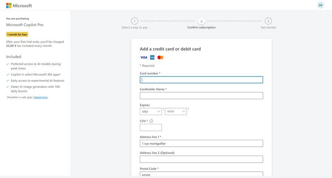Click the Select a way to pay step label
Viewport: 332px width, 178px height.
[x=135, y=28]
